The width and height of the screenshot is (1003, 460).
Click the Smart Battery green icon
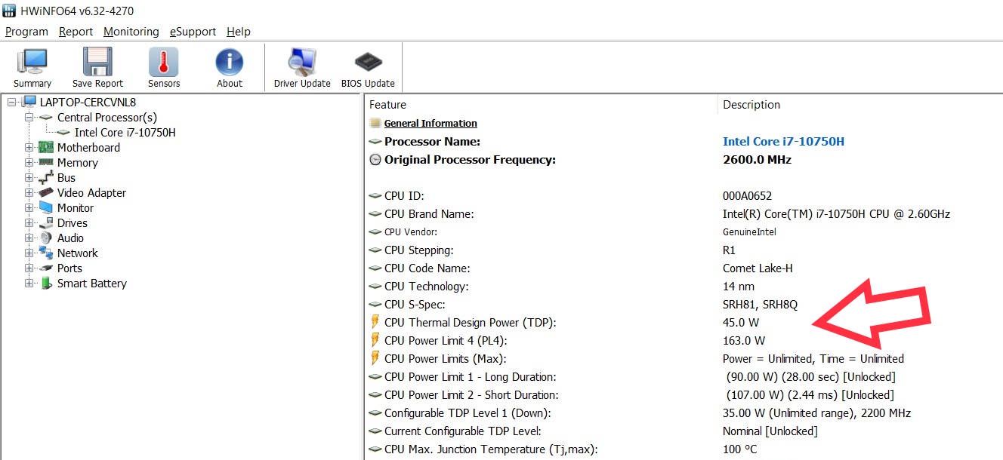(x=46, y=283)
